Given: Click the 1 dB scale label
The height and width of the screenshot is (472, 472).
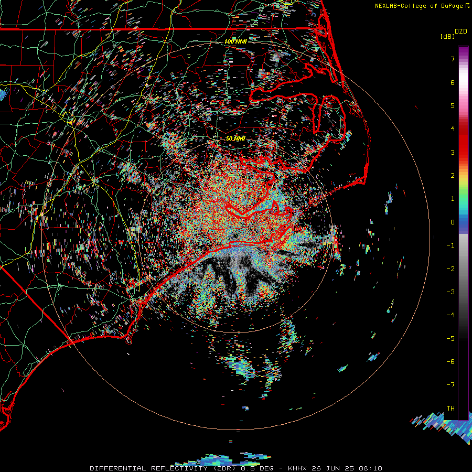Looking at the screenshot, I should point(453,199).
